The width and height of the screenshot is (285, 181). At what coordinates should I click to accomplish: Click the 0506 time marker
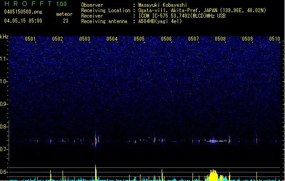(166, 39)
